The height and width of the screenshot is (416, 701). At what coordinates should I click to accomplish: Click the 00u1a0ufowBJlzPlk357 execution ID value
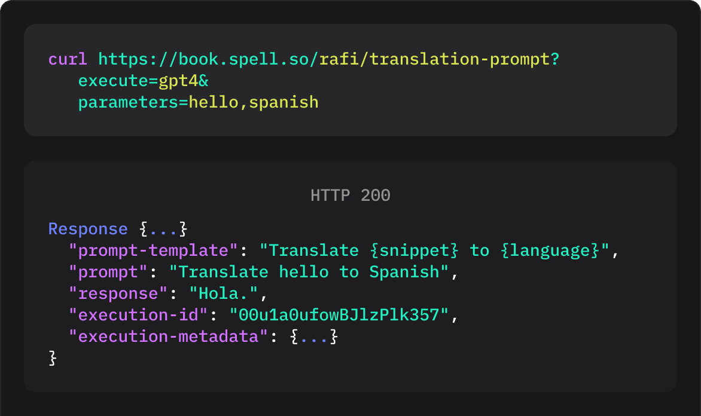339,315
